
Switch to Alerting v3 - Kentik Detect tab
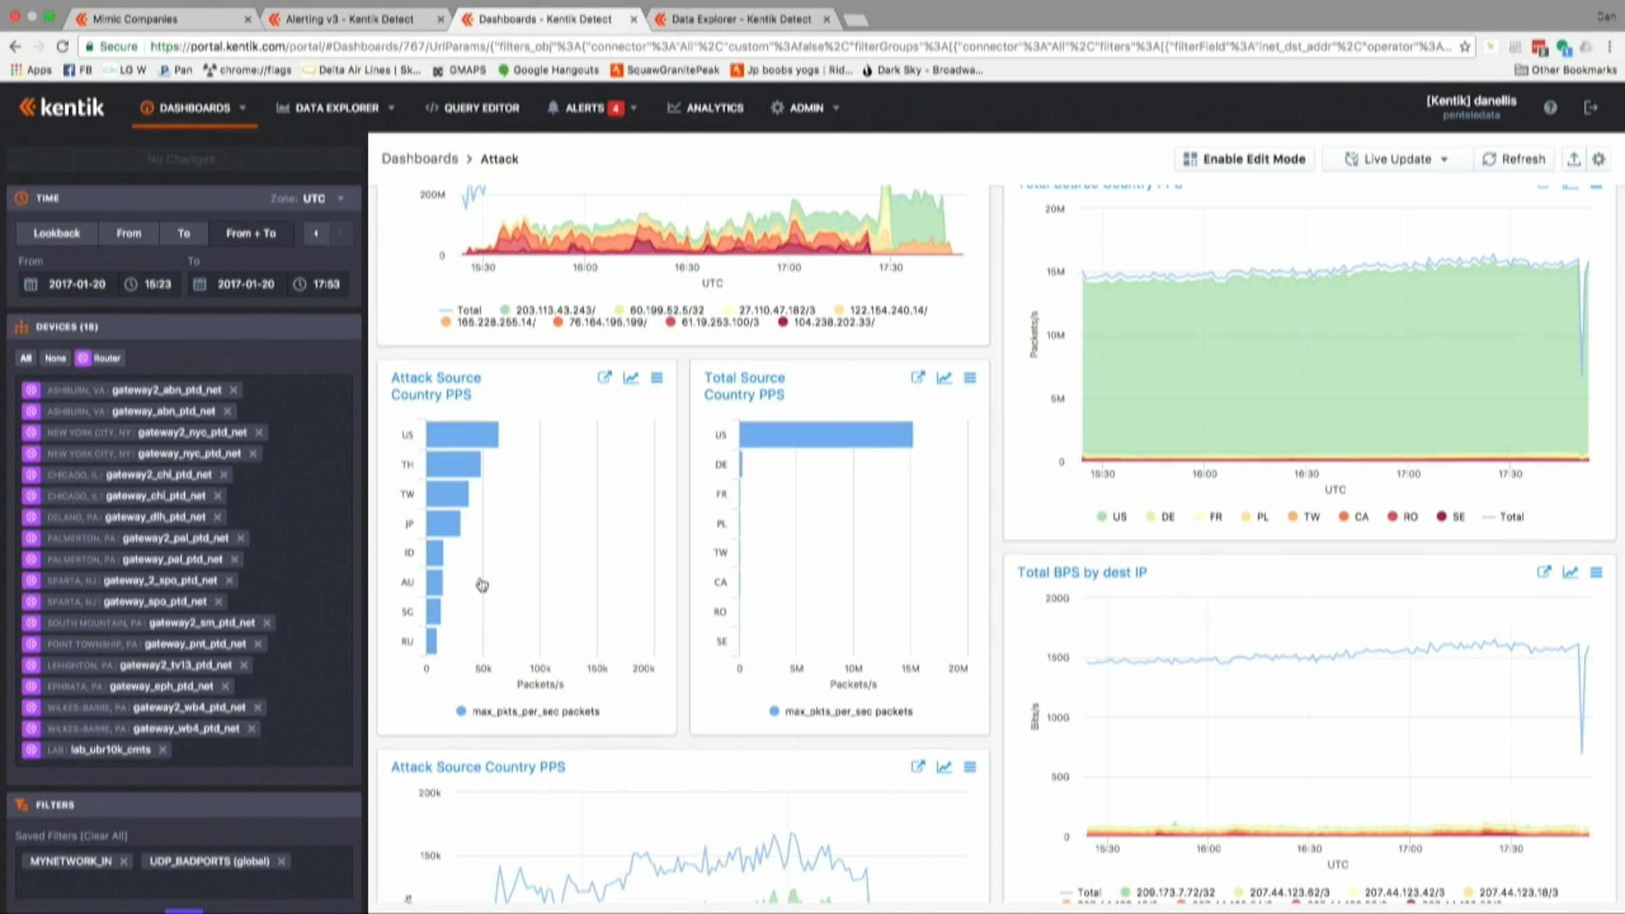356,19
